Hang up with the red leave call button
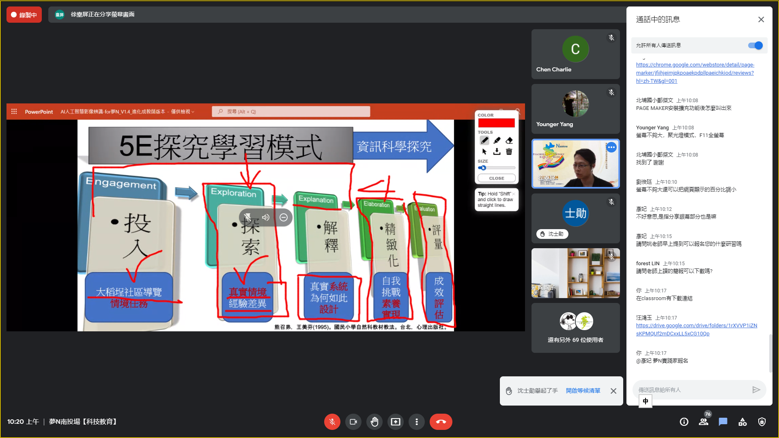This screenshot has width=779, height=438. (x=441, y=422)
